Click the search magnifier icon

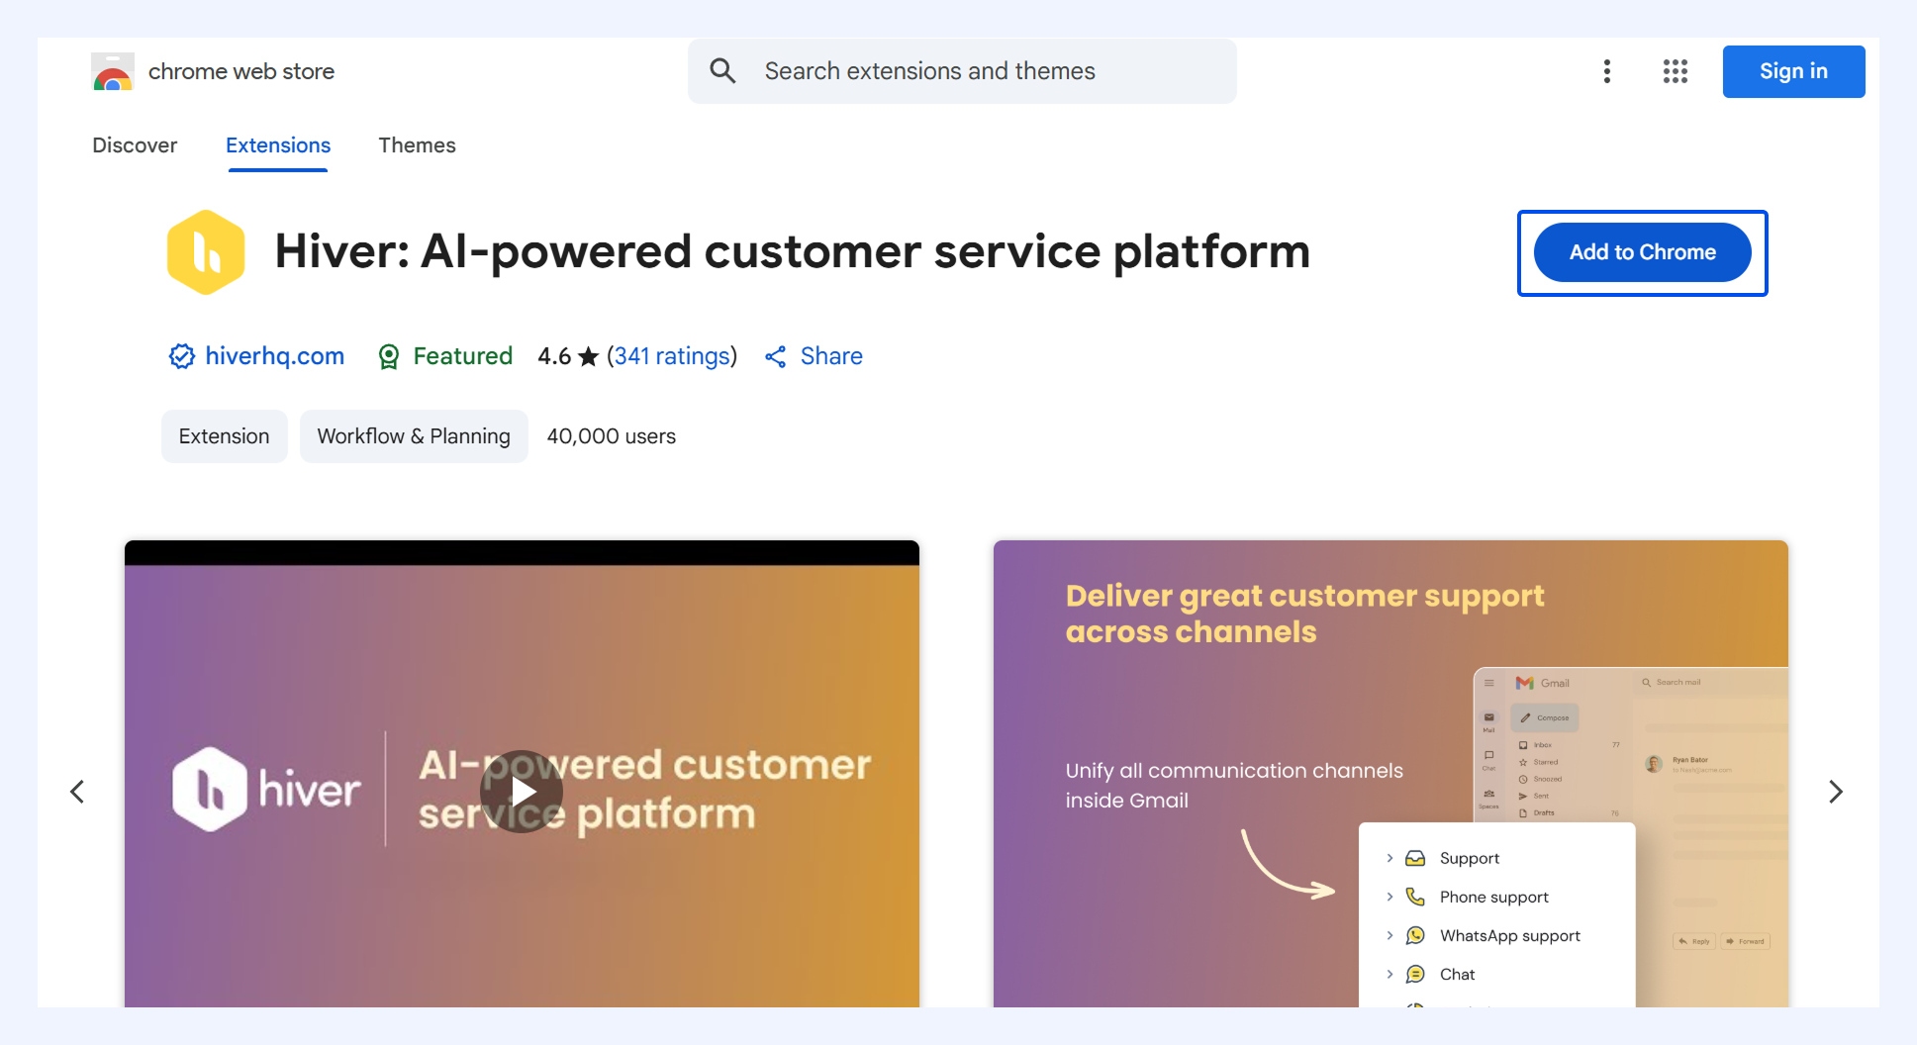point(722,71)
